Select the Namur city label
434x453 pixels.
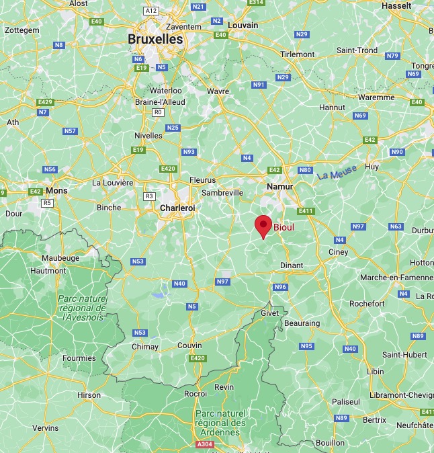coord(279,187)
